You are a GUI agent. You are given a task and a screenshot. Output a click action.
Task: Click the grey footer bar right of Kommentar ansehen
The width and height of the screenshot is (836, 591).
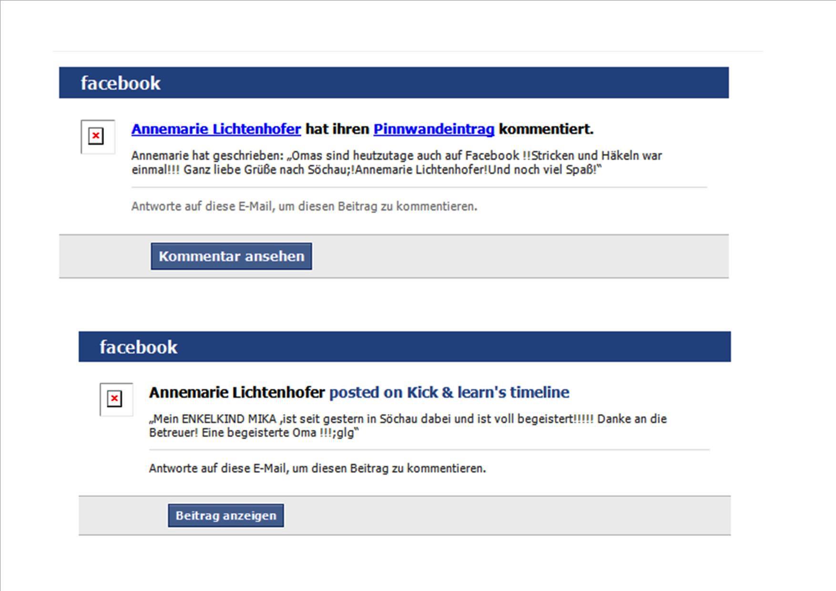tap(520, 256)
